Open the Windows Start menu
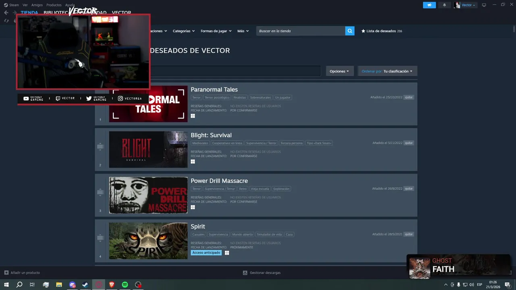The width and height of the screenshot is (516, 290). click(6, 285)
